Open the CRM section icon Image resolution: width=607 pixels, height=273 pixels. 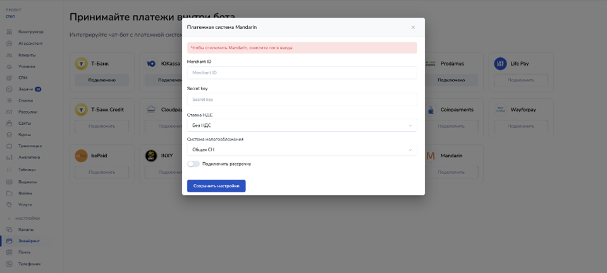click(9, 78)
